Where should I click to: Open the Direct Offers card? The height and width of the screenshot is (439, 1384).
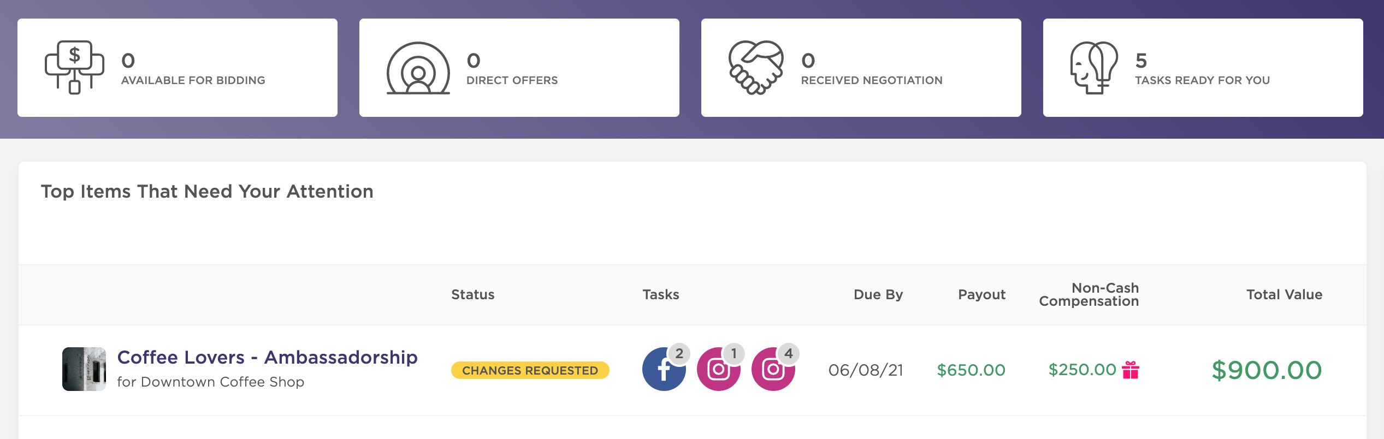[x=519, y=68]
